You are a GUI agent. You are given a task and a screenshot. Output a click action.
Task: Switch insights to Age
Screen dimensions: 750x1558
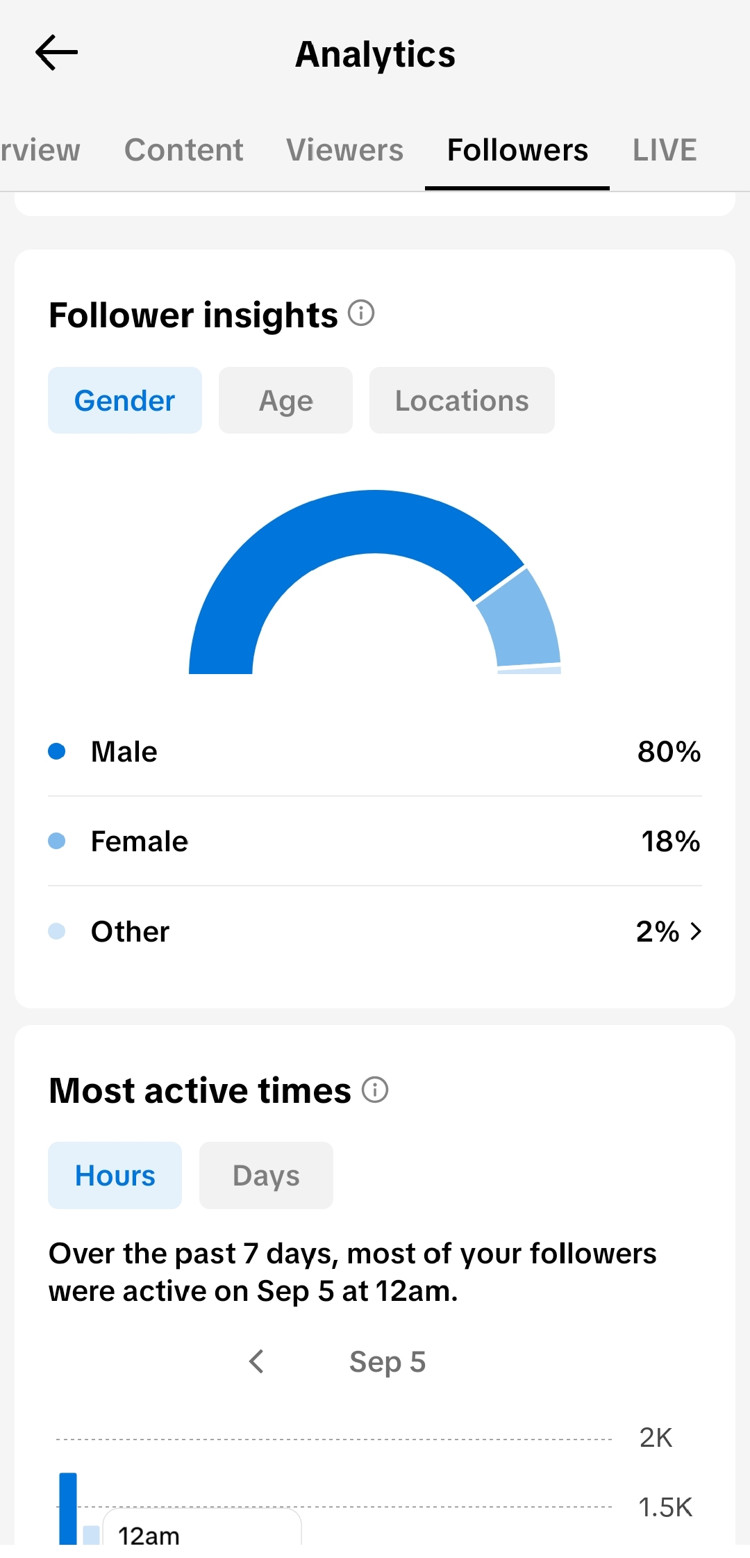click(x=285, y=400)
